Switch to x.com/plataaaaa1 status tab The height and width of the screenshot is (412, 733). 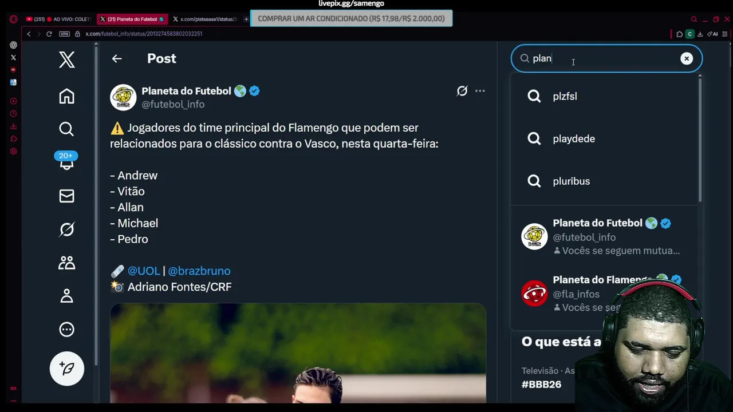(x=205, y=19)
